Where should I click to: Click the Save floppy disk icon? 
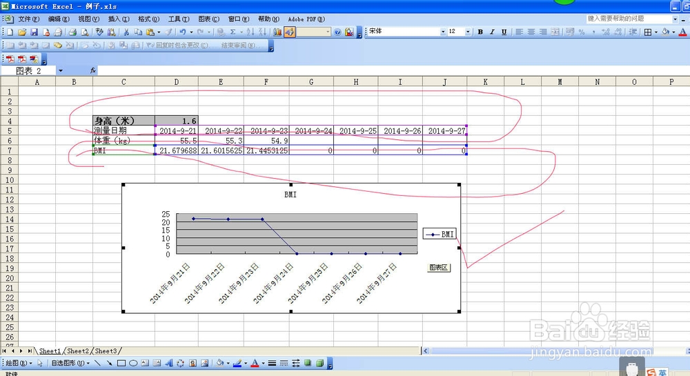click(34, 32)
